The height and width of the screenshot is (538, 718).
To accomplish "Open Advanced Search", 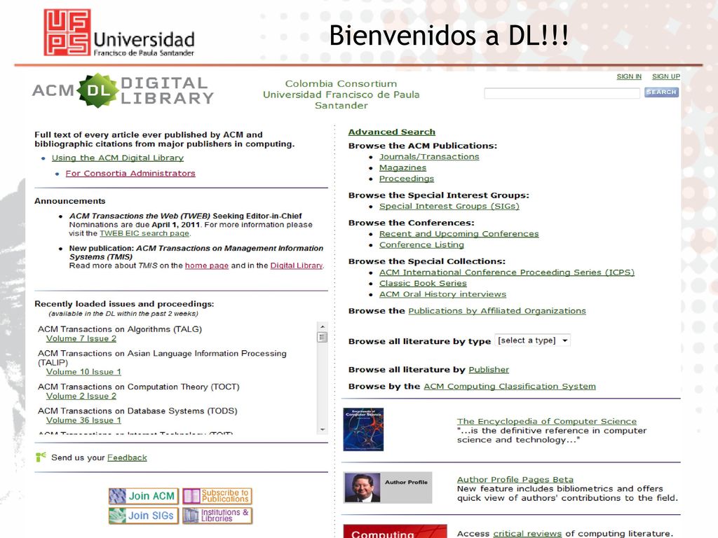I will click(392, 132).
